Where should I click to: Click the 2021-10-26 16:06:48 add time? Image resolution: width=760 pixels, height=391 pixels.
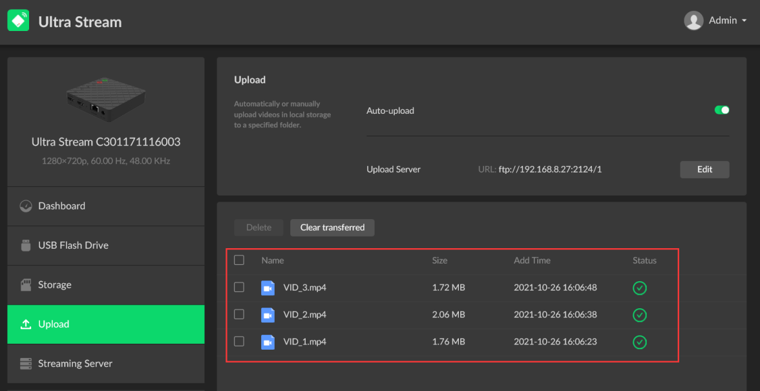(556, 288)
